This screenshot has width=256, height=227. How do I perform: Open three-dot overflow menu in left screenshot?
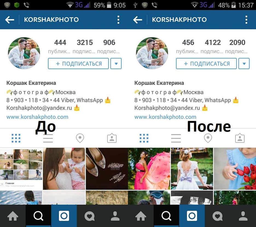118,20
